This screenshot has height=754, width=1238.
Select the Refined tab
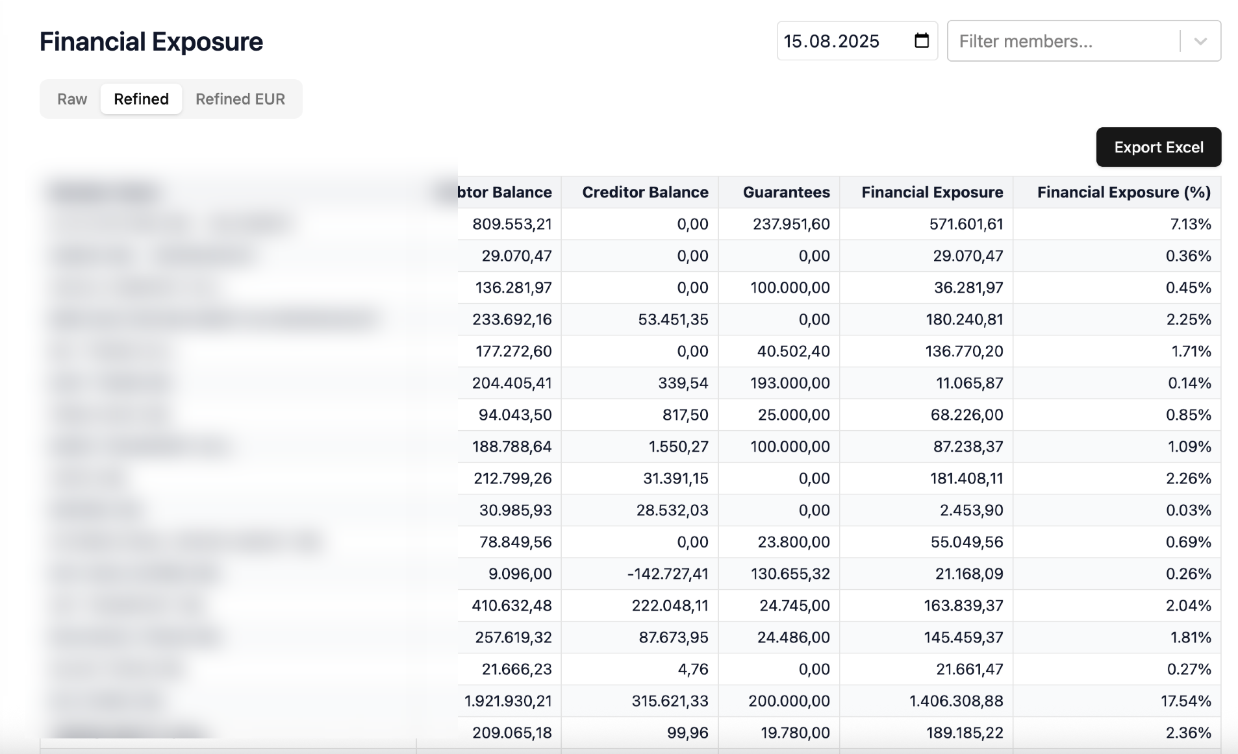click(141, 99)
